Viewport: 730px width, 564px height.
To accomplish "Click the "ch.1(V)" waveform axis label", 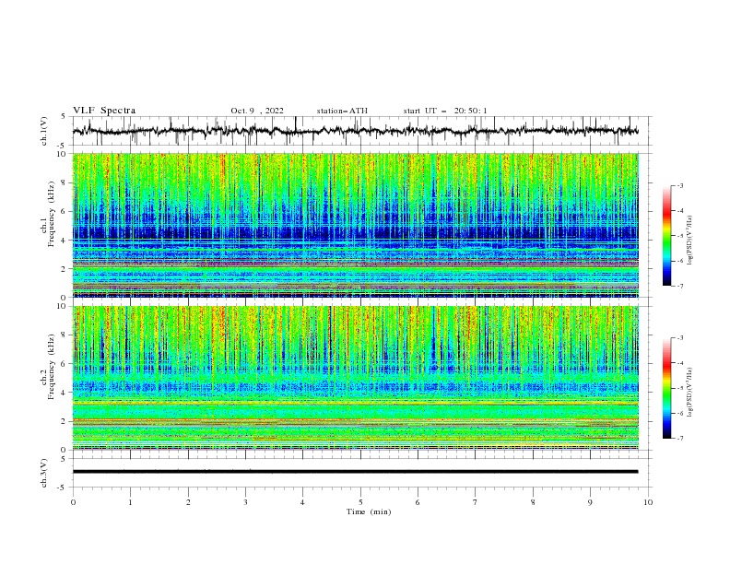I will pos(44,131).
